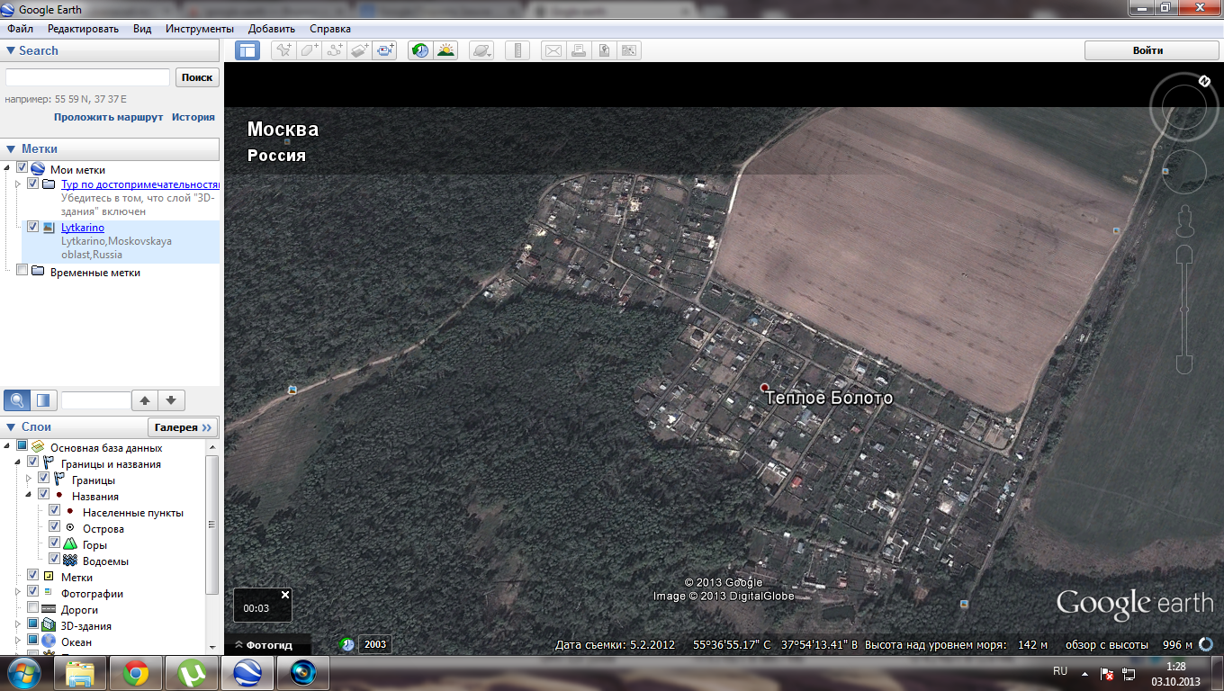This screenshot has height=691, width=1224.
Task: Click the Email envelope toolbar icon
Action: pos(553,50)
